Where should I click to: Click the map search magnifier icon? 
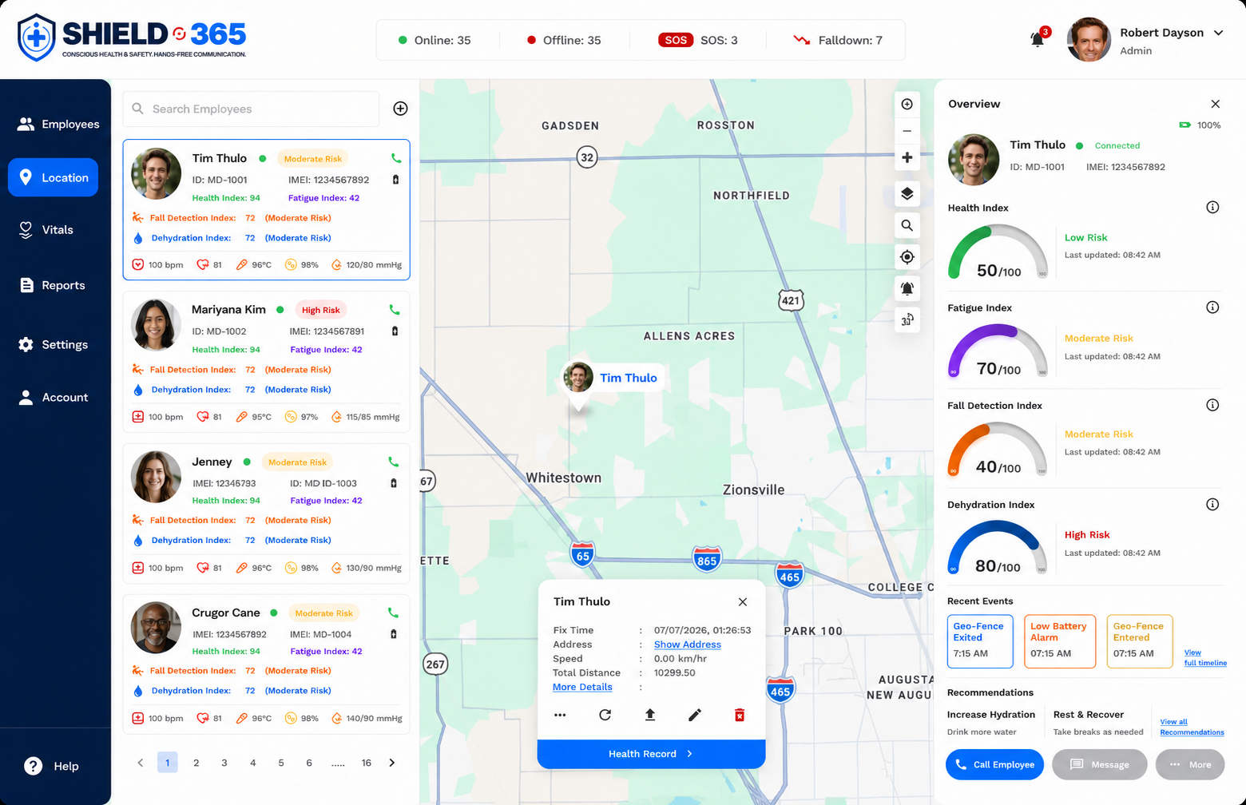tap(907, 225)
